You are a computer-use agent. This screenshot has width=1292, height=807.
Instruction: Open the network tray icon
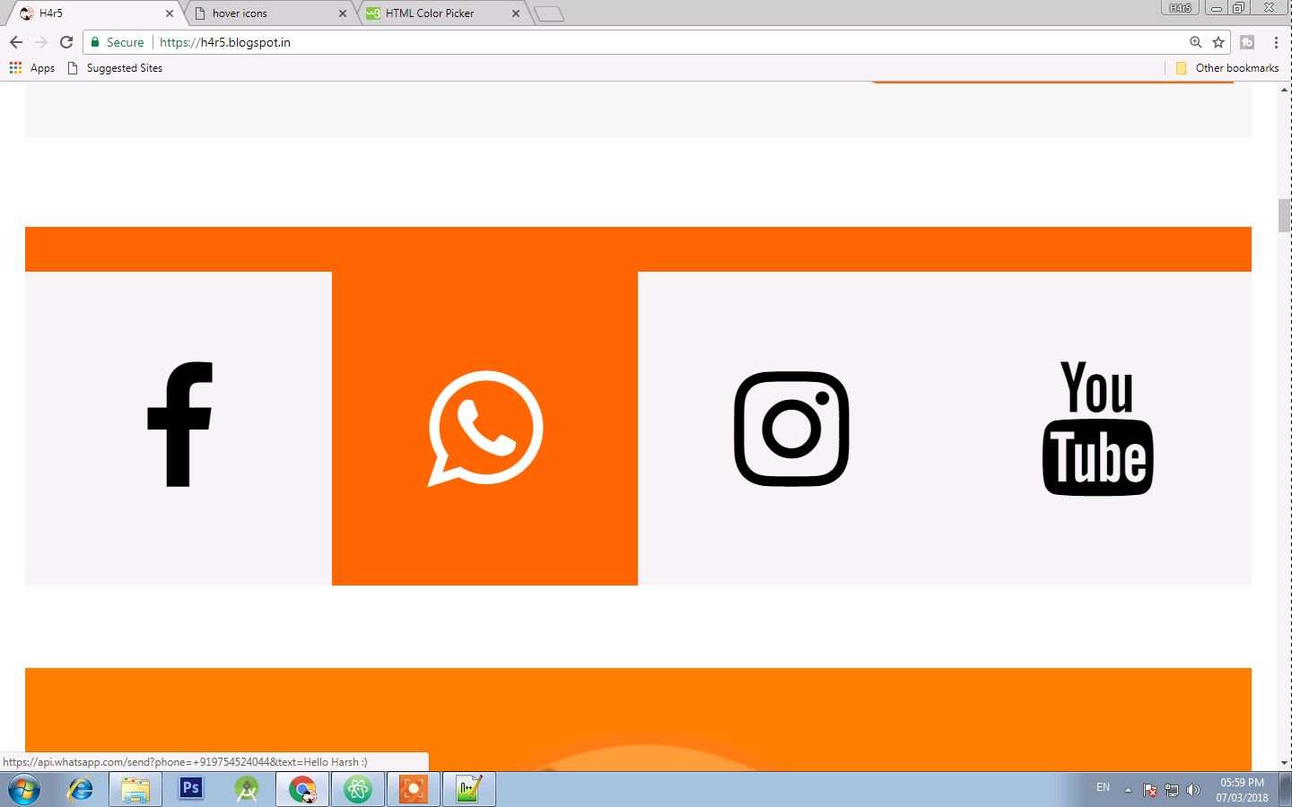(x=1172, y=790)
